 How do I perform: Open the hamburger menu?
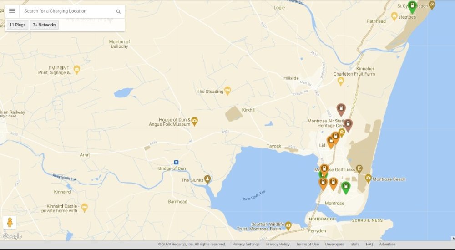12,11
